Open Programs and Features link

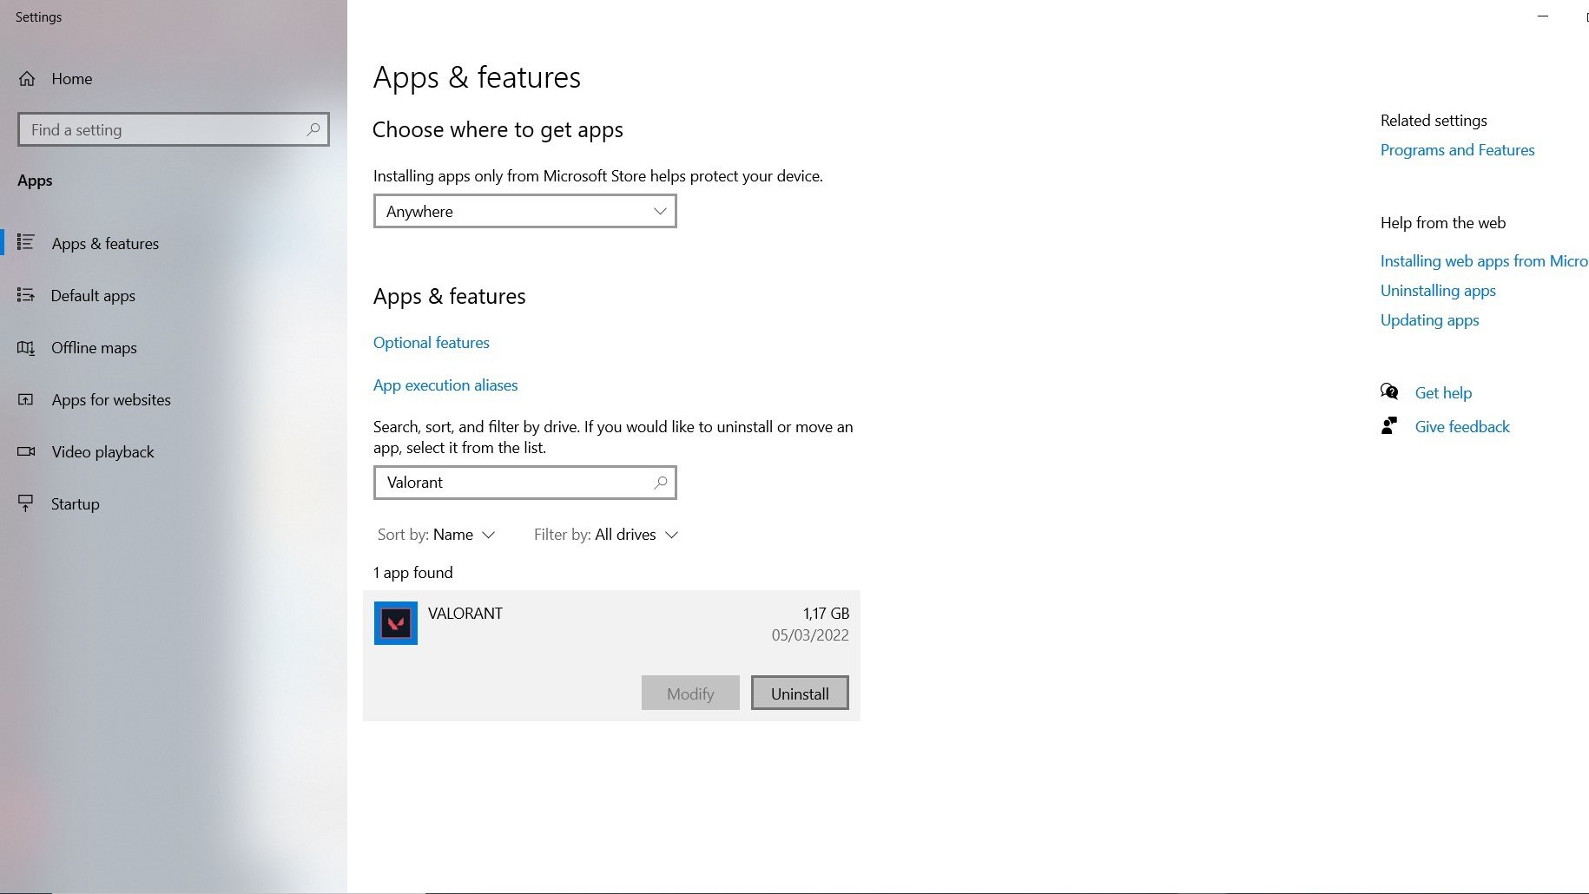[1457, 150]
